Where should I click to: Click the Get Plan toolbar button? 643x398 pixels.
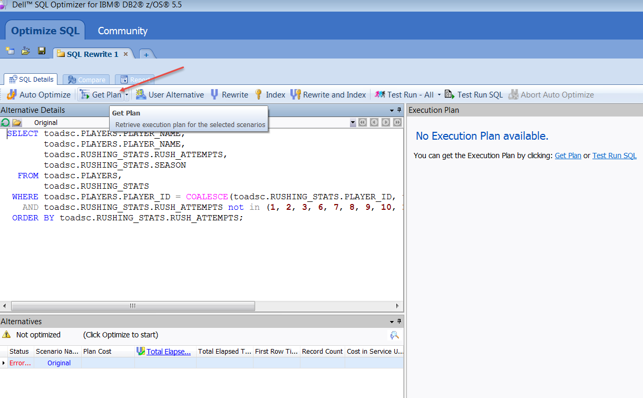click(101, 95)
